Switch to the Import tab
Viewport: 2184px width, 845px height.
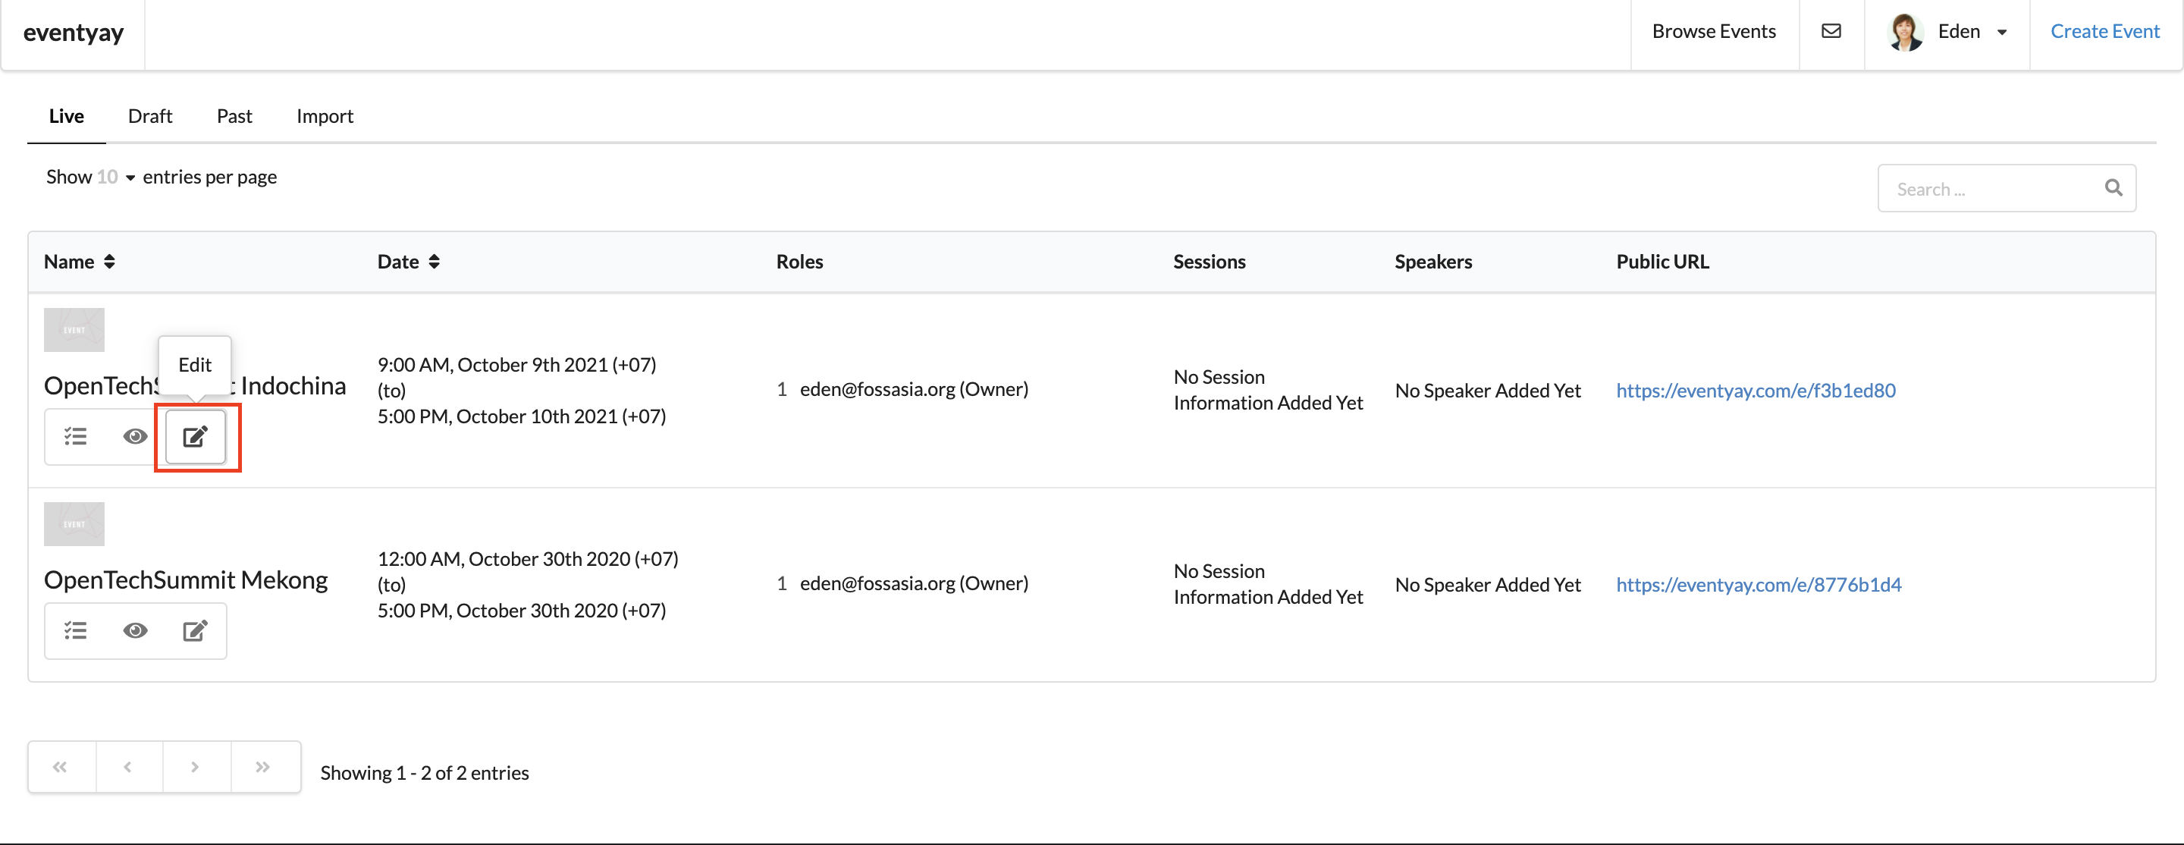pos(325,116)
